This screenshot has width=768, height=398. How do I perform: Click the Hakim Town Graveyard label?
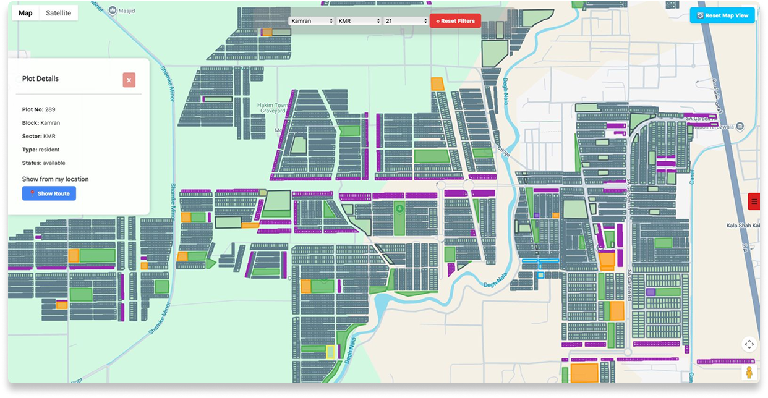pos(271,108)
